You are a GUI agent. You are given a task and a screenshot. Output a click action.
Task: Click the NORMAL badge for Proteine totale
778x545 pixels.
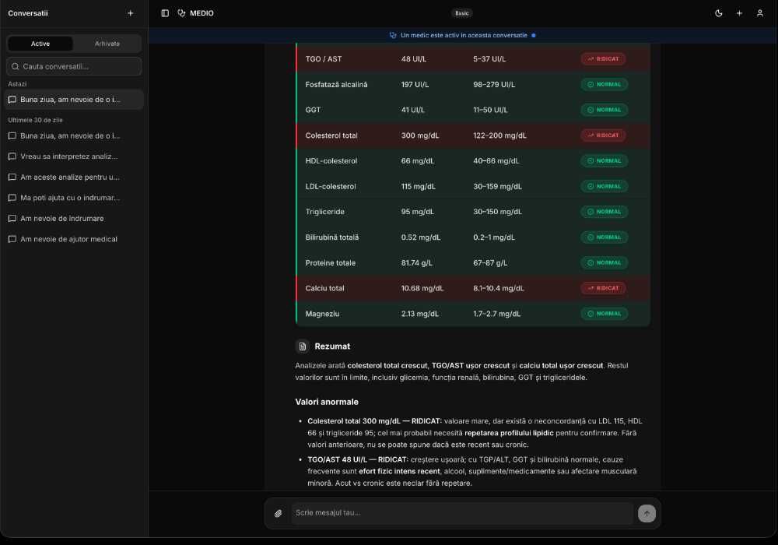pyautogui.click(x=605, y=263)
